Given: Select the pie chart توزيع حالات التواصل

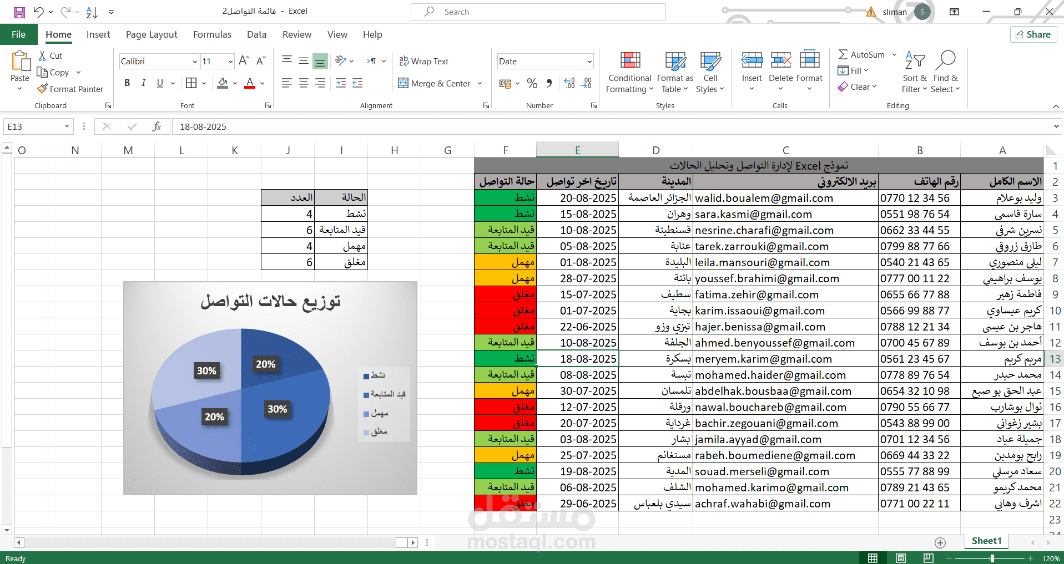Looking at the screenshot, I should 270,388.
